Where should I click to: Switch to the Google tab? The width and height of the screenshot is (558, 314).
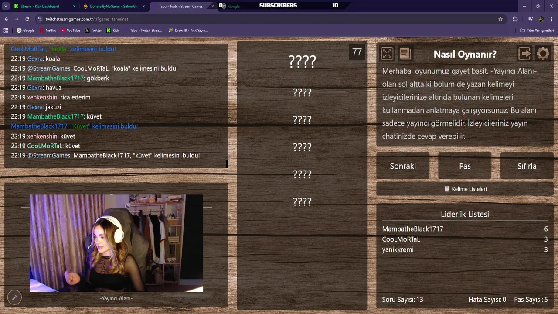(x=234, y=6)
